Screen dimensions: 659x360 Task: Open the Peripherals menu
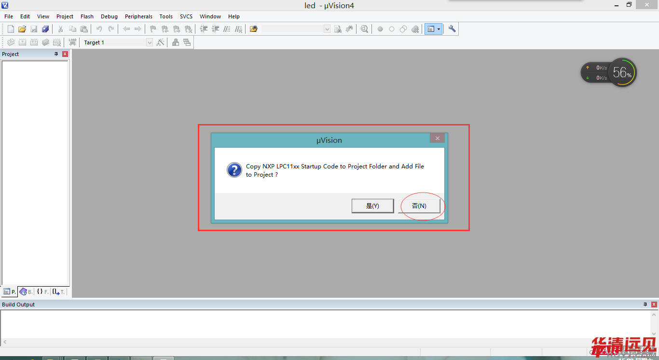pyautogui.click(x=138, y=16)
